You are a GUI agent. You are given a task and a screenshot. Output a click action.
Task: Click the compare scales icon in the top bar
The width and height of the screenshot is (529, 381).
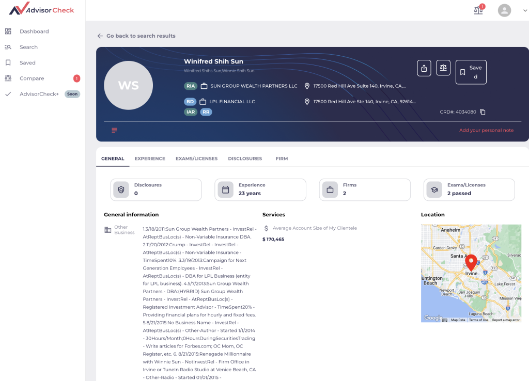click(x=478, y=10)
